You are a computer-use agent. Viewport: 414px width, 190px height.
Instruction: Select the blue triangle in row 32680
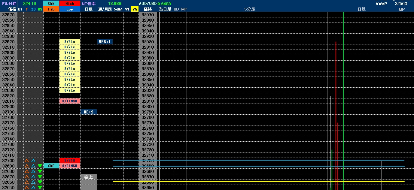point(33,171)
